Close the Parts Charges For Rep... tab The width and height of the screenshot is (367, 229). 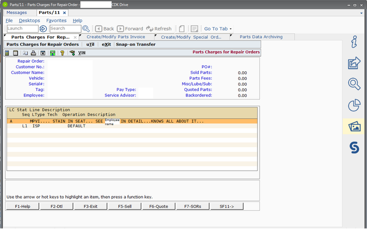tap(75, 37)
